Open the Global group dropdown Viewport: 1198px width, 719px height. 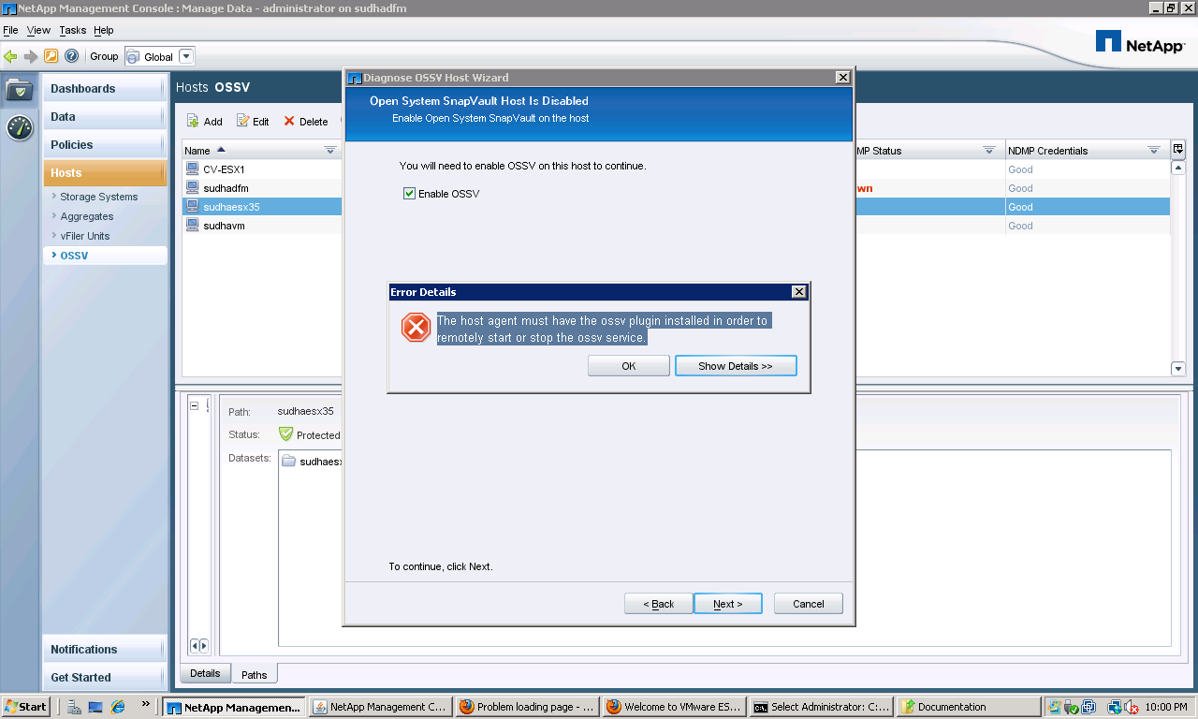186,56
